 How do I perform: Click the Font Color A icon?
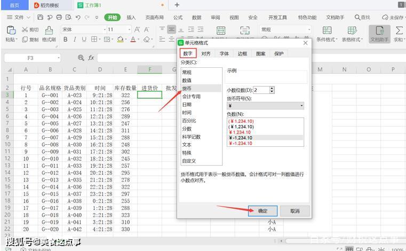[133, 40]
